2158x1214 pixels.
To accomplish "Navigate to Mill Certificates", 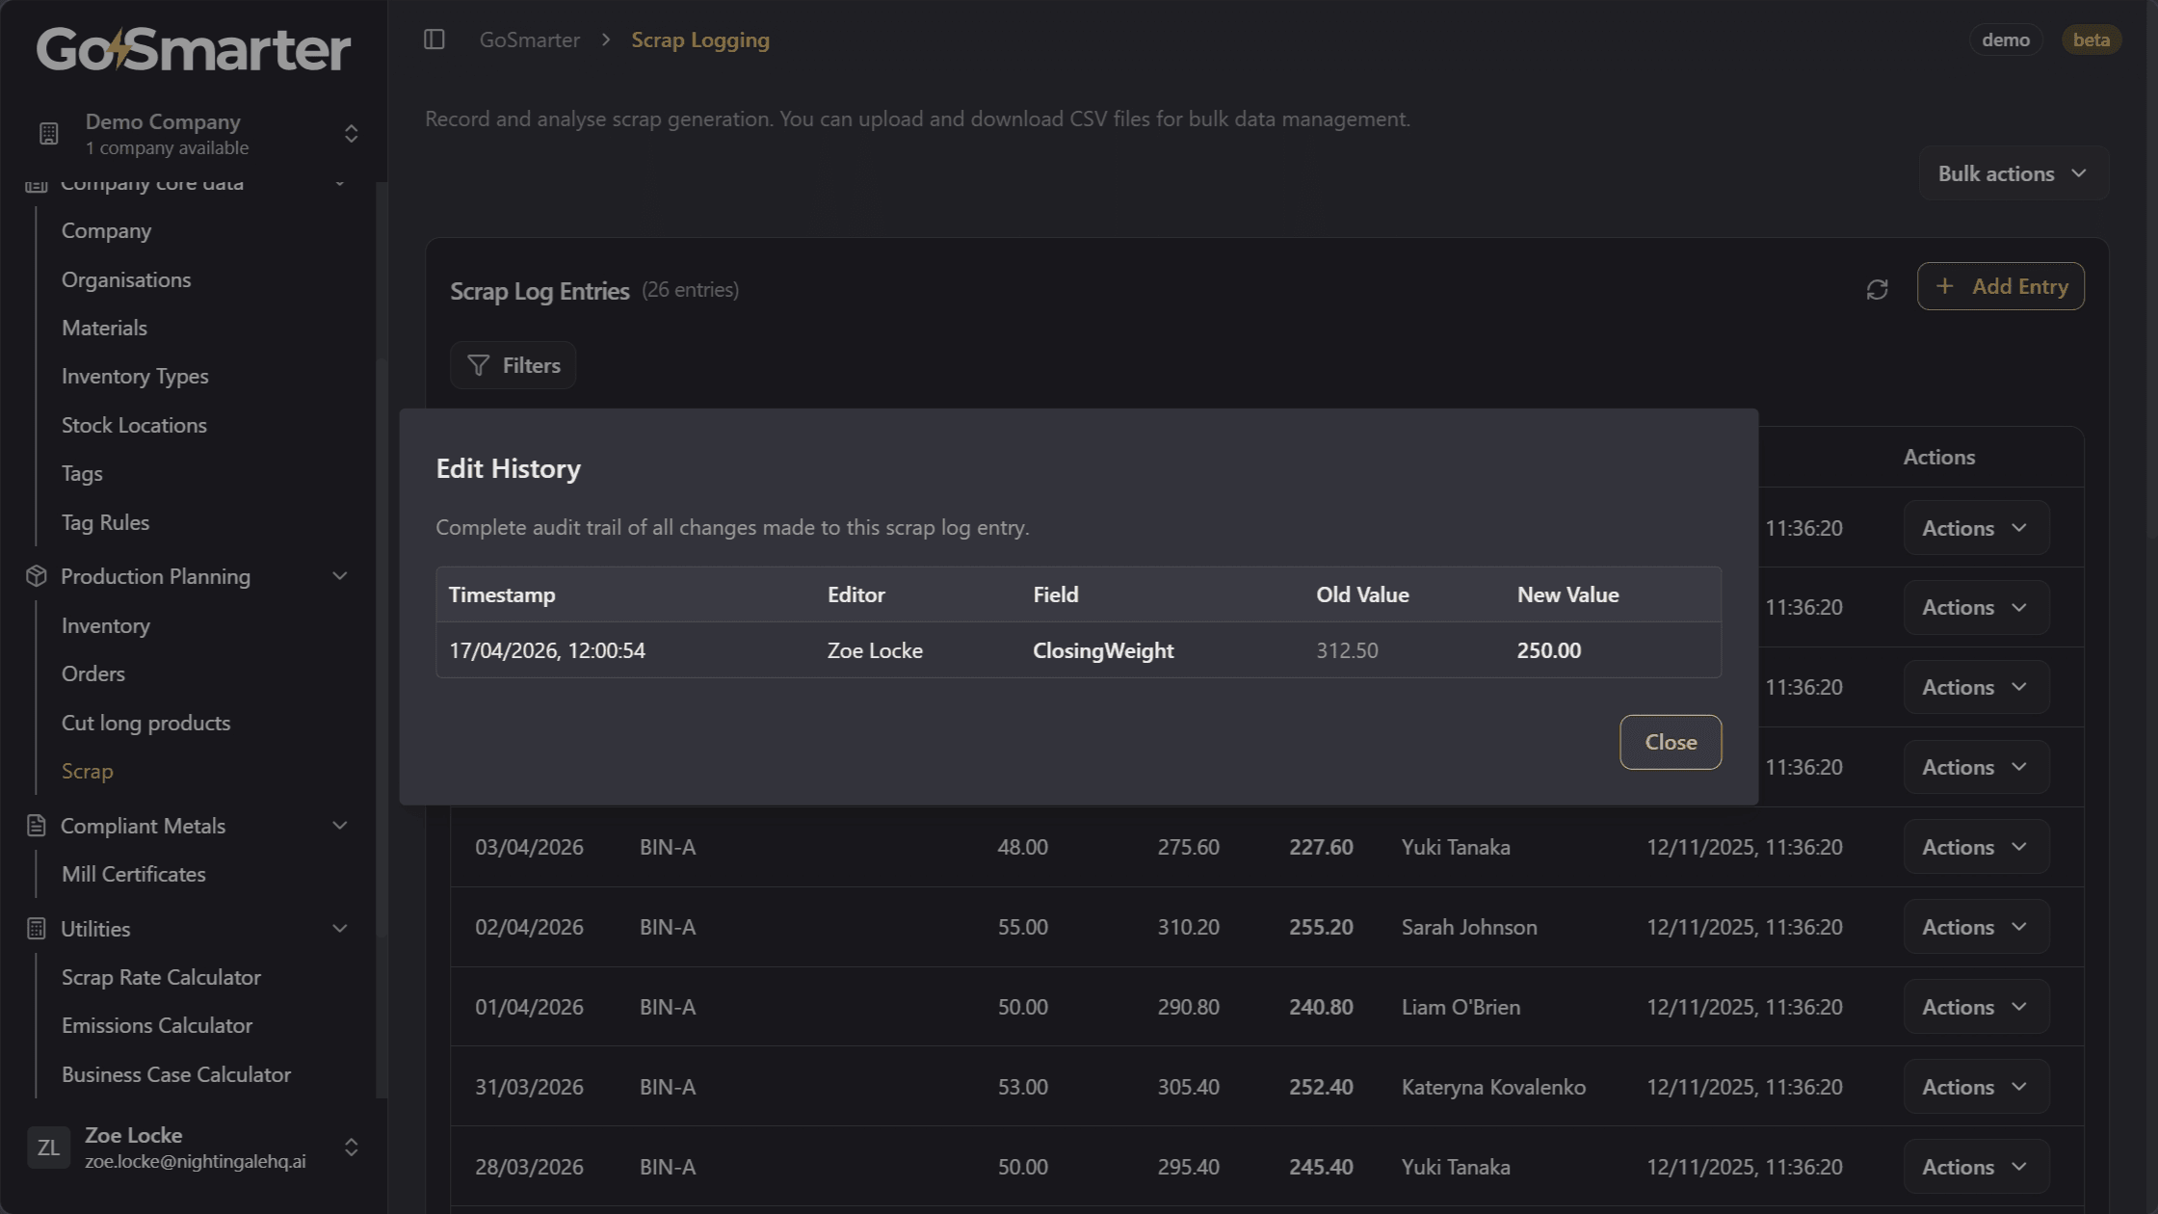I will point(133,874).
